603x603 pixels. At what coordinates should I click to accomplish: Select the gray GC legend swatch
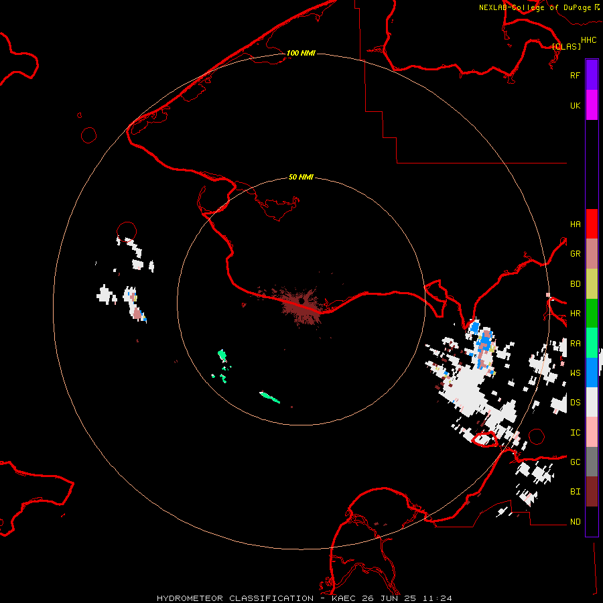click(x=592, y=462)
